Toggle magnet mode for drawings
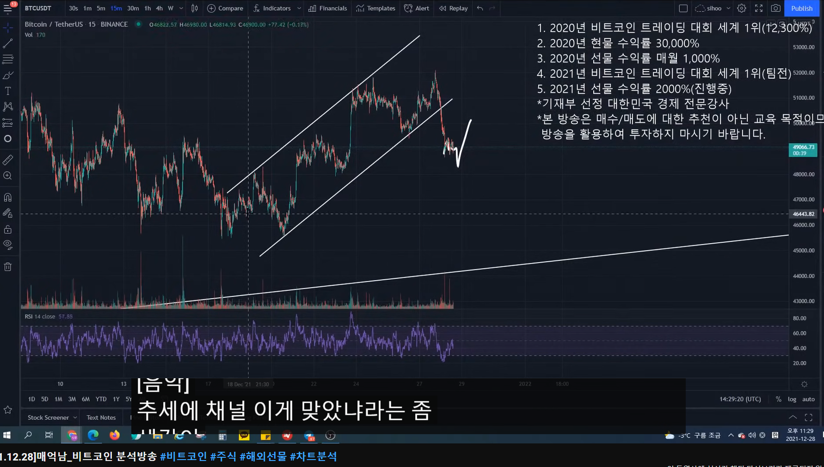The width and height of the screenshot is (824, 467). tap(8, 197)
